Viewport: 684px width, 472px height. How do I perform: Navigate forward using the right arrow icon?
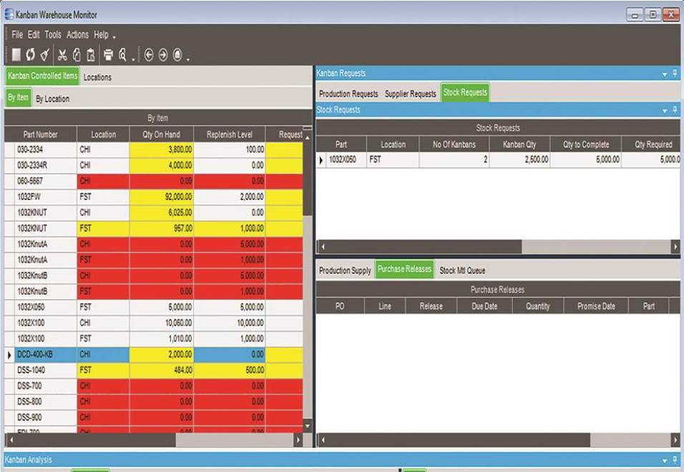point(165,54)
